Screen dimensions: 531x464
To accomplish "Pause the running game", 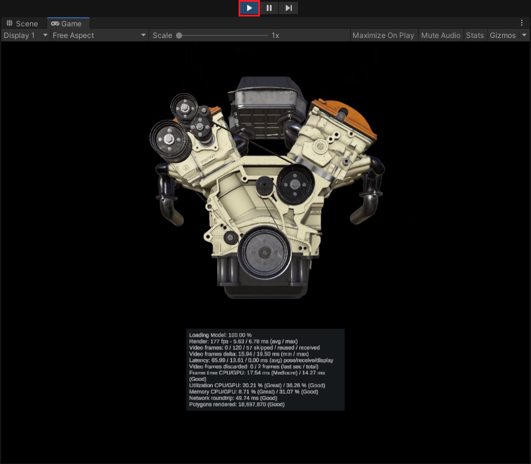I will pos(269,8).
